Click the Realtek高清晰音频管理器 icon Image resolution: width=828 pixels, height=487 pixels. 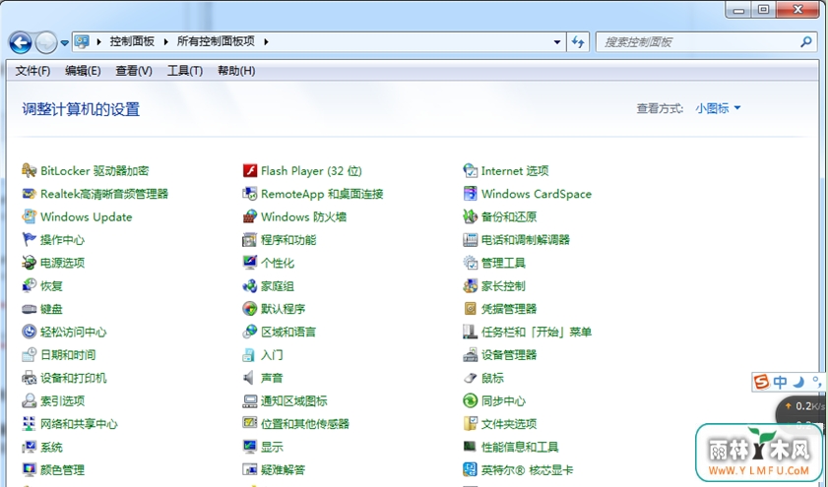click(29, 194)
